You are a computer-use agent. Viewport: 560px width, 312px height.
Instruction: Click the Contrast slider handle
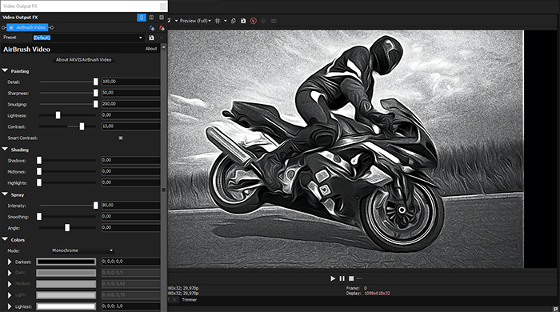82,126
